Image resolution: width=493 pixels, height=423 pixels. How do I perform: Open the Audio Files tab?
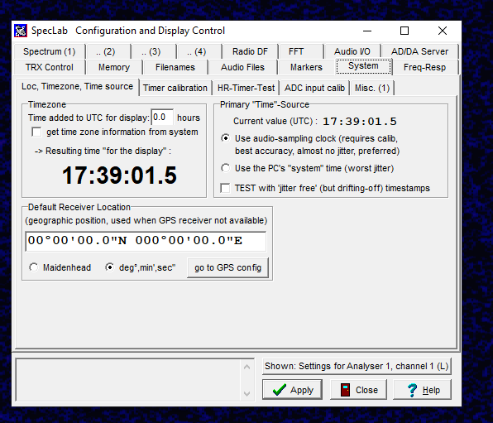[242, 67]
